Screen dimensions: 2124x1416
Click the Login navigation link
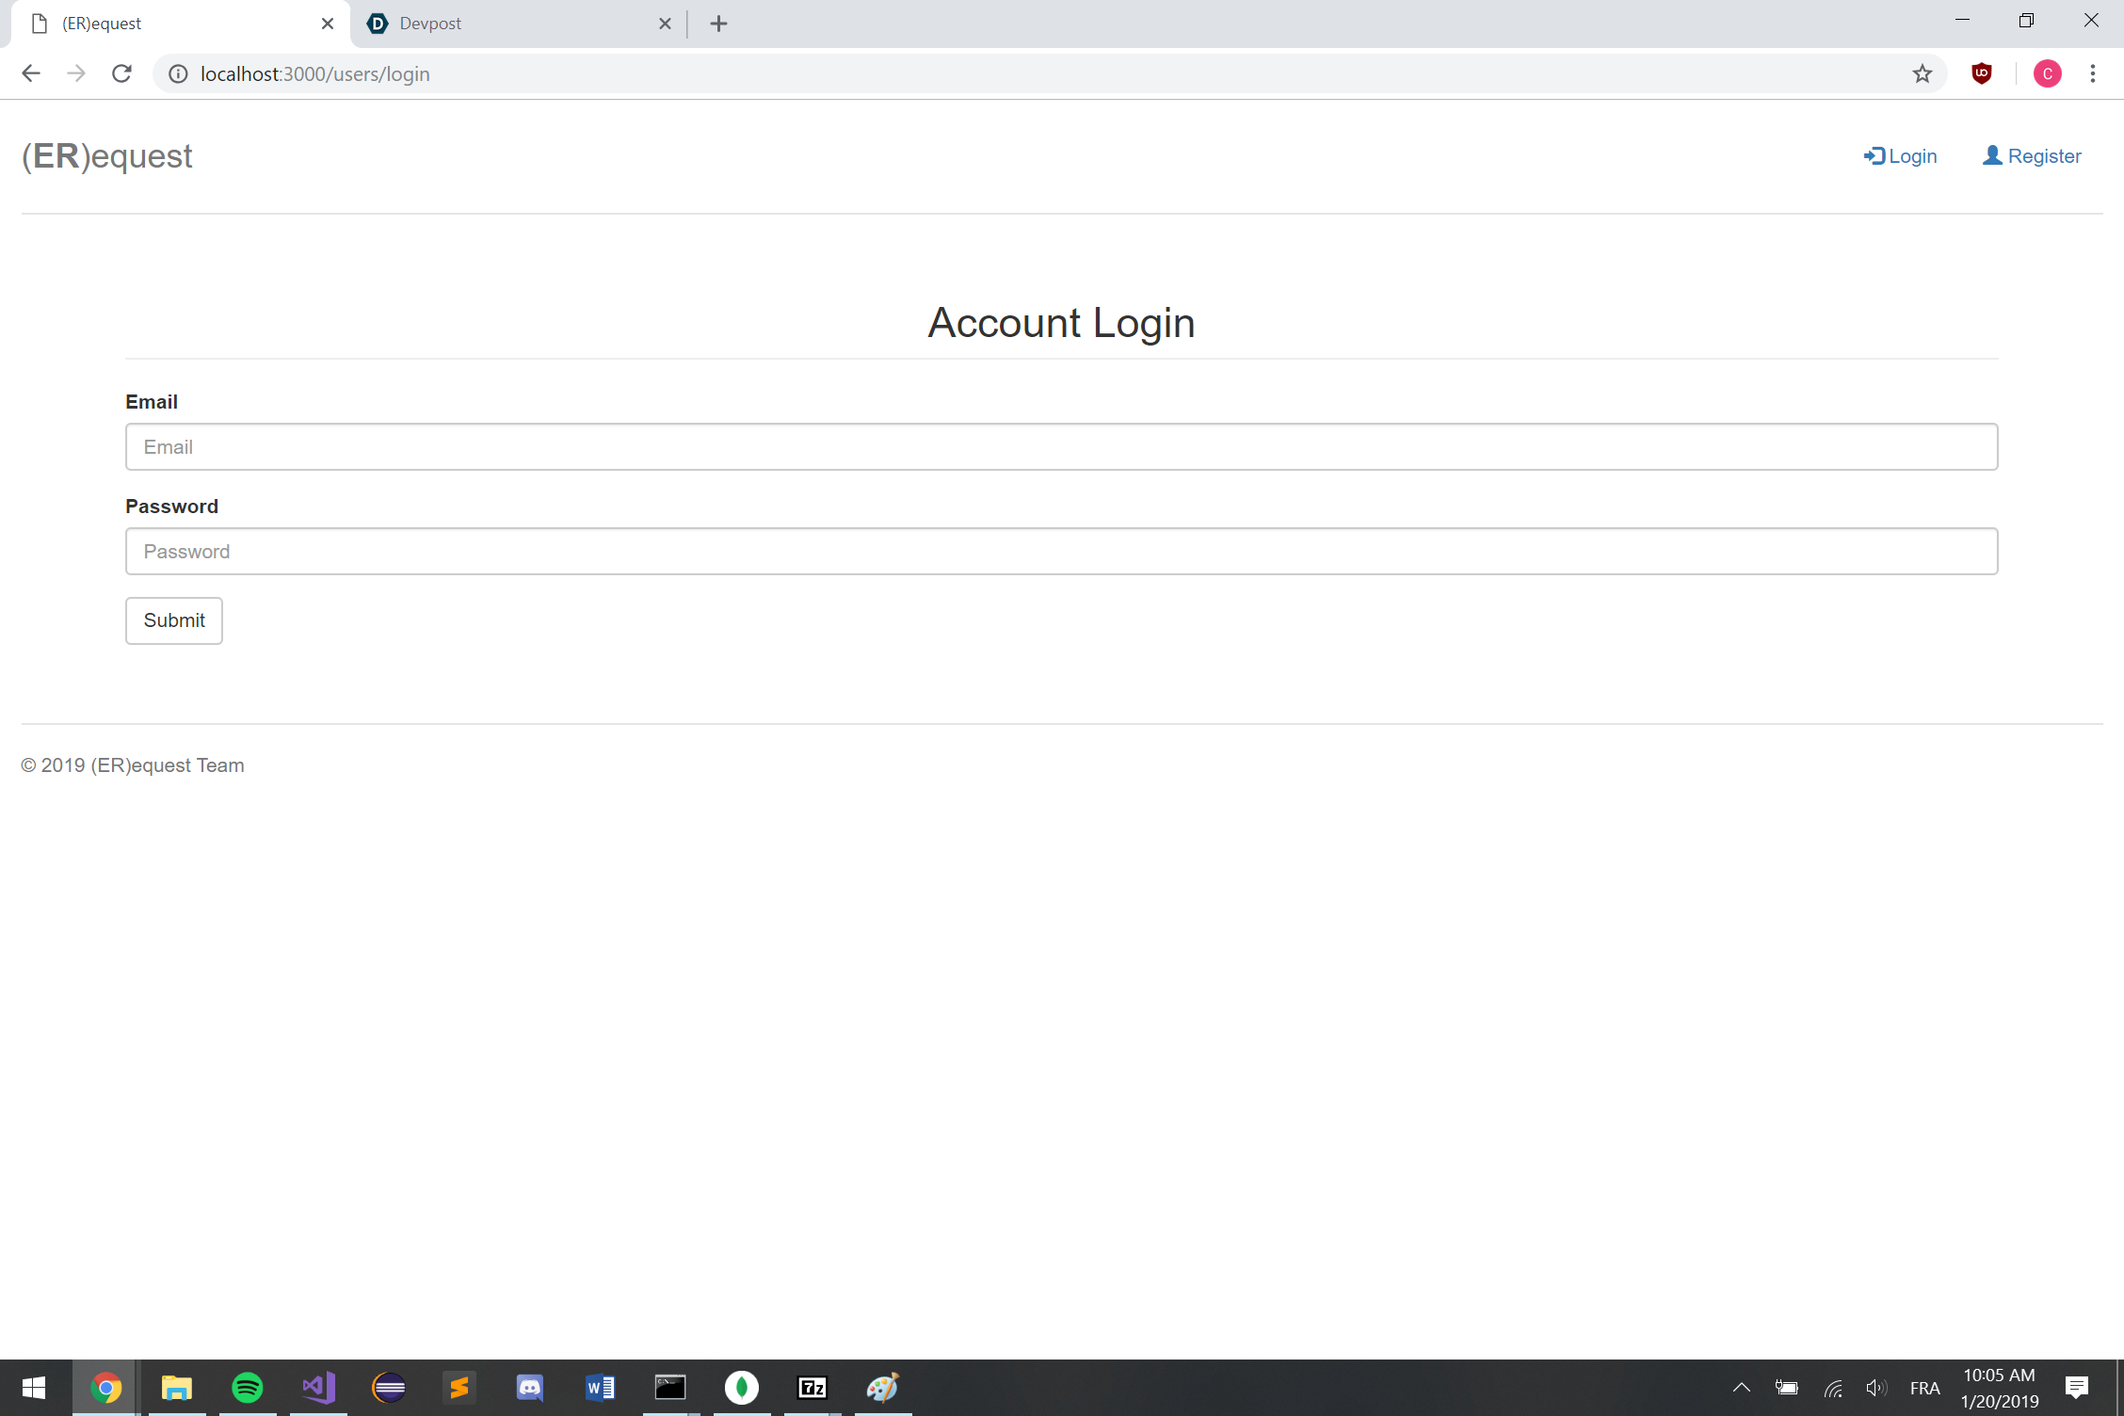click(1900, 156)
